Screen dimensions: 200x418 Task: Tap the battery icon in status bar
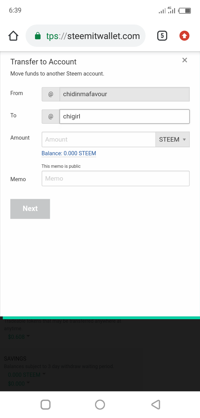[x=185, y=11]
